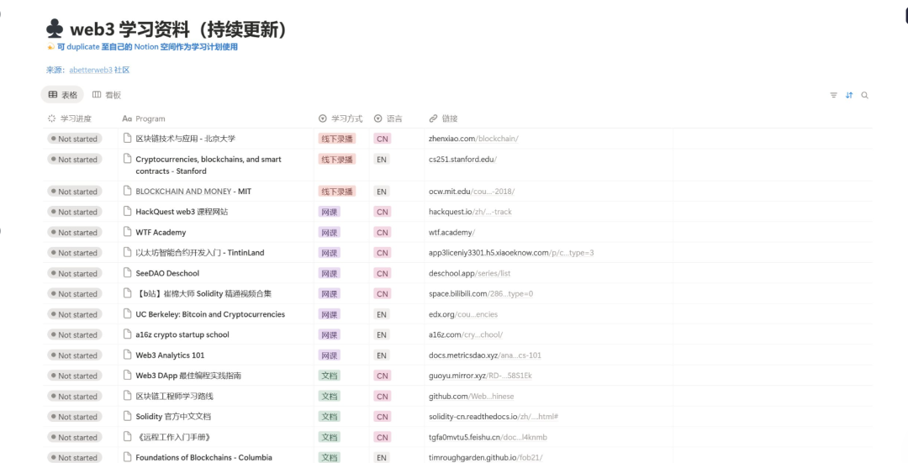Open the 学习进度 column header menu
Screen dimensions: 908x463
[x=75, y=118]
